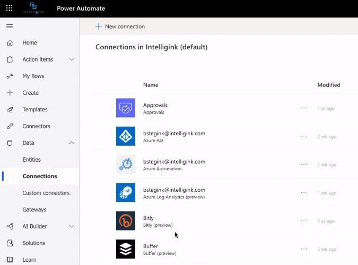Open the Buffer connection name
This screenshot has width=358, height=265.
pos(151,246)
